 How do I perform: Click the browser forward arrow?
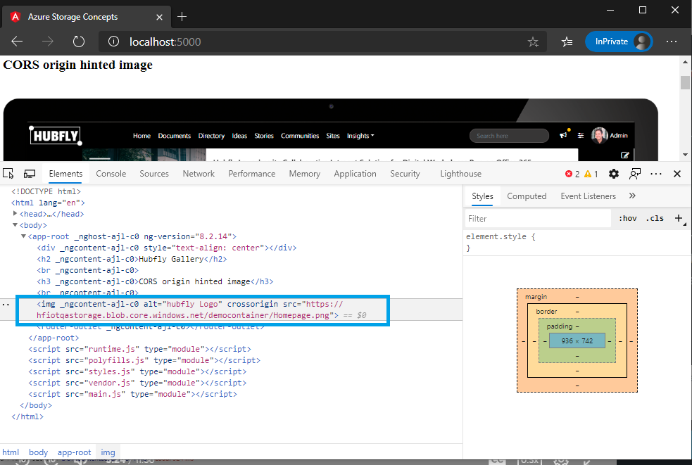48,42
